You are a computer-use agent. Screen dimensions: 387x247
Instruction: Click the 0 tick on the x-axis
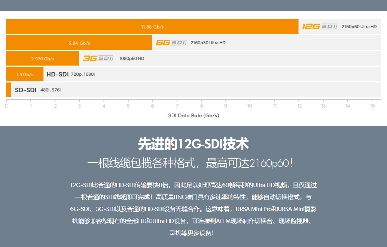pos(6,106)
